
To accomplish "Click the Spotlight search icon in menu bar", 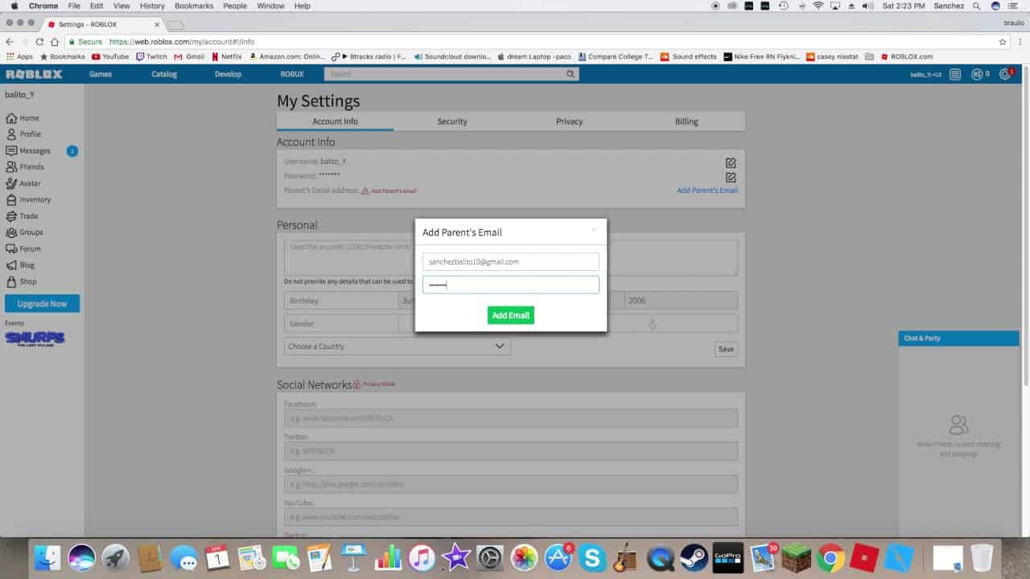I will click(x=976, y=6).
